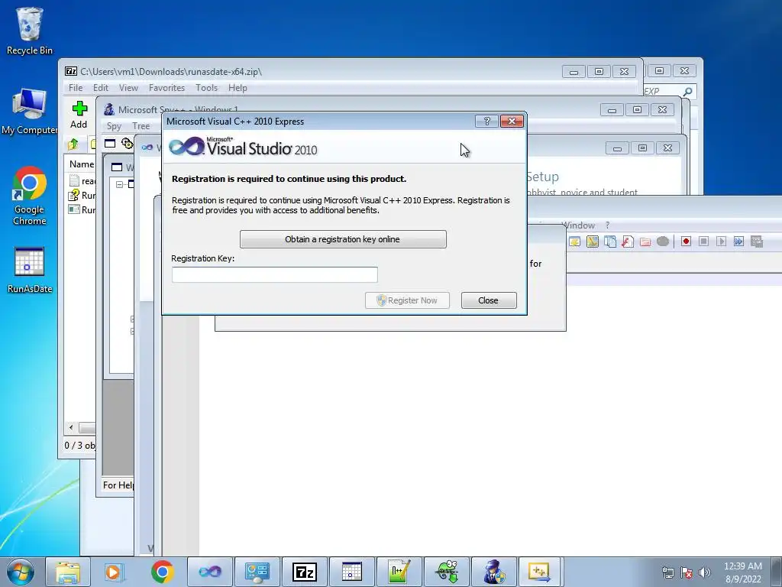This screenshot has width=782, height=587.
Task: Open Visual Studio from the taskbar
Action: click(210, 572)
